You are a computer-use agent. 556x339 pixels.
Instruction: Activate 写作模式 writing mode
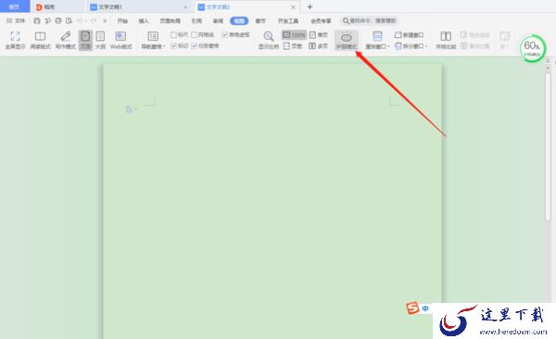click(65, 40)
